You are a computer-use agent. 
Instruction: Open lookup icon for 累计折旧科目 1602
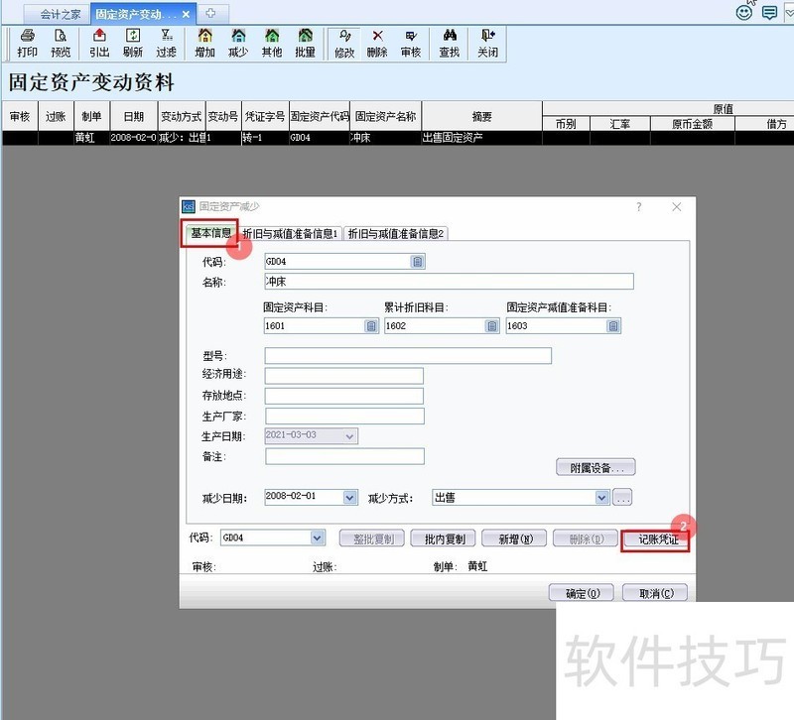[x=492, y=326]
